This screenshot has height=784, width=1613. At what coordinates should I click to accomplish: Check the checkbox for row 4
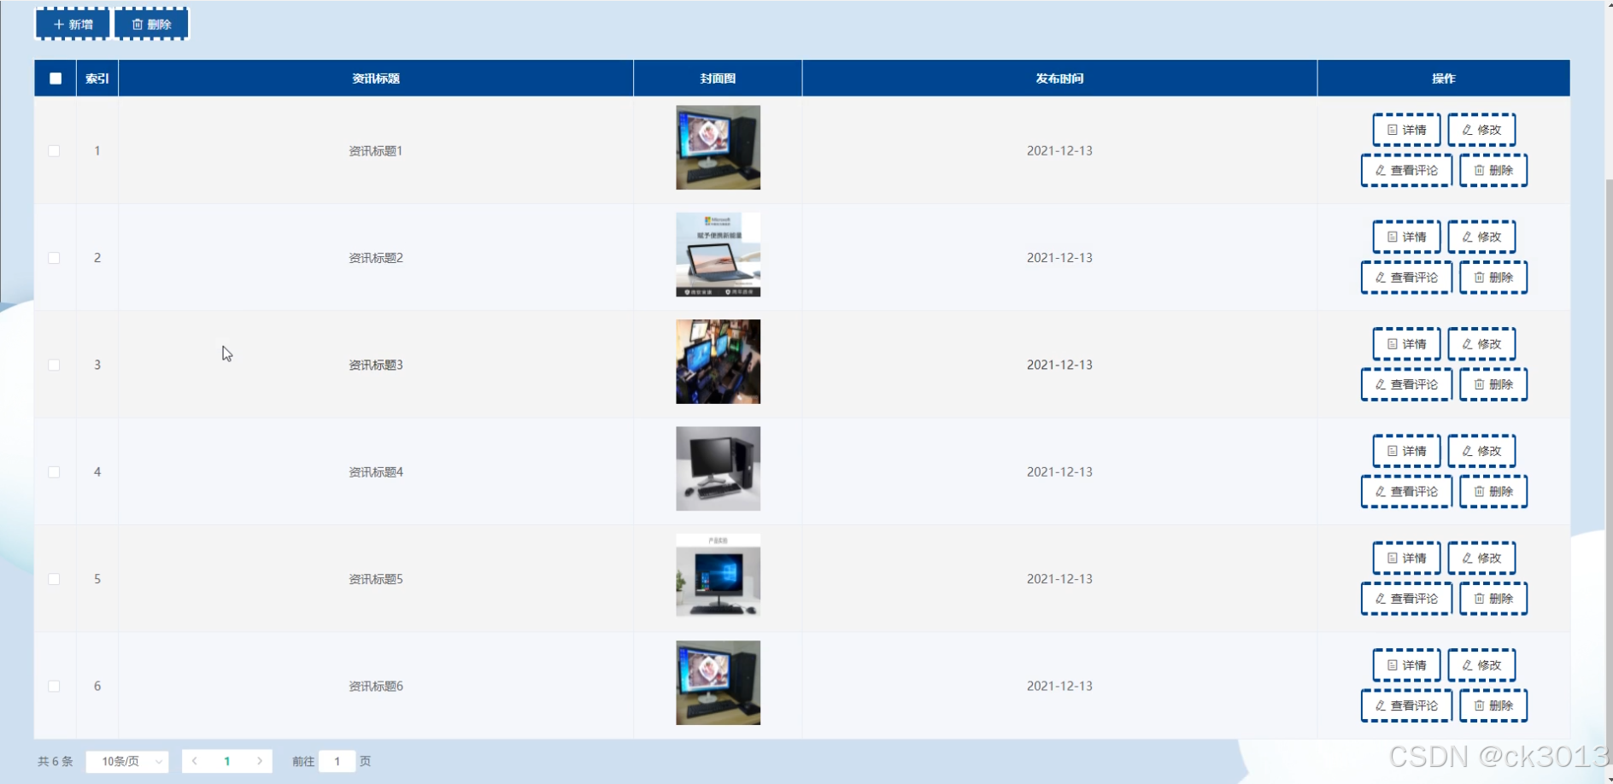54,471
